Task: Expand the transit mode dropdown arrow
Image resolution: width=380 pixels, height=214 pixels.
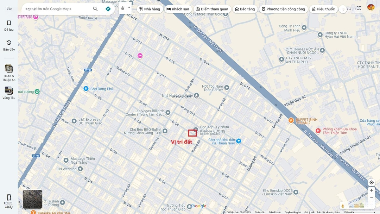Action: tap(129, 7)
